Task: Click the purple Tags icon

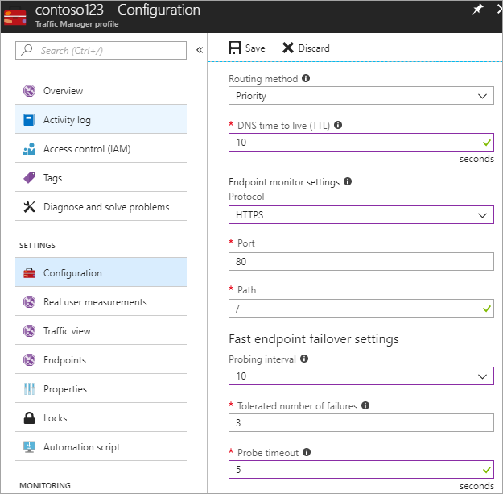Action: (29, 177)
